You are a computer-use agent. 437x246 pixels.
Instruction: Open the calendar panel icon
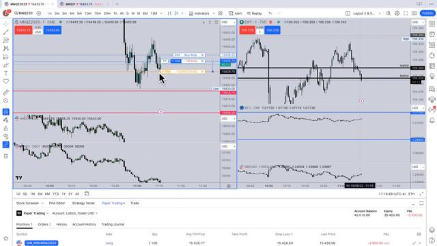432,66
